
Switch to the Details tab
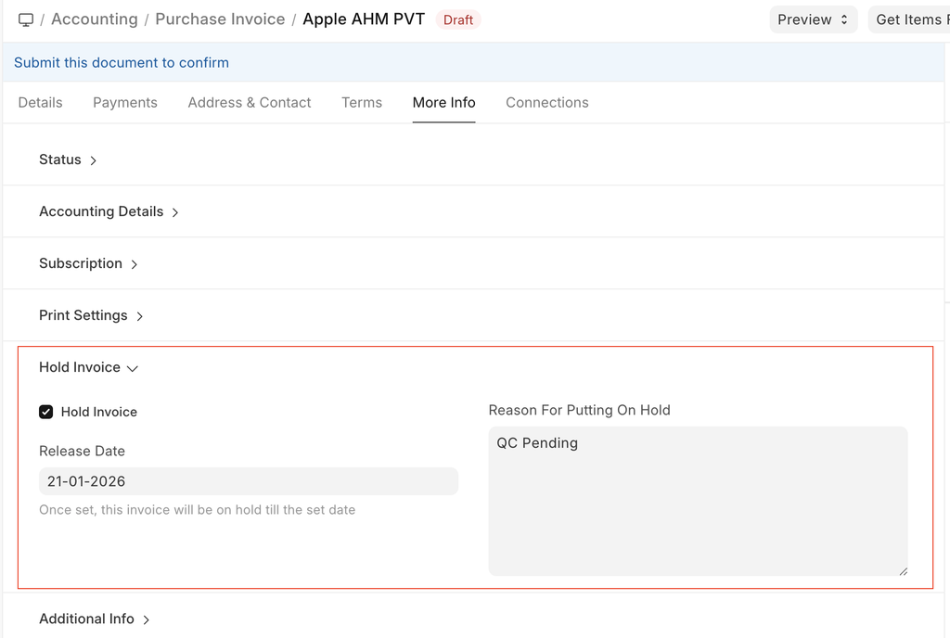pos(41,103)
